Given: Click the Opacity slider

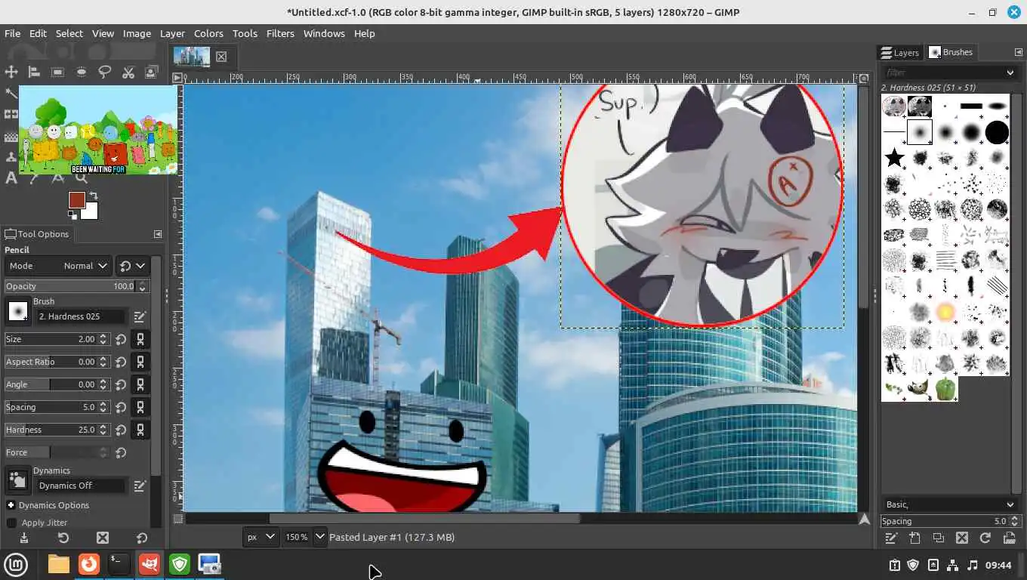Looking at the screenshot, I should 77,286.
